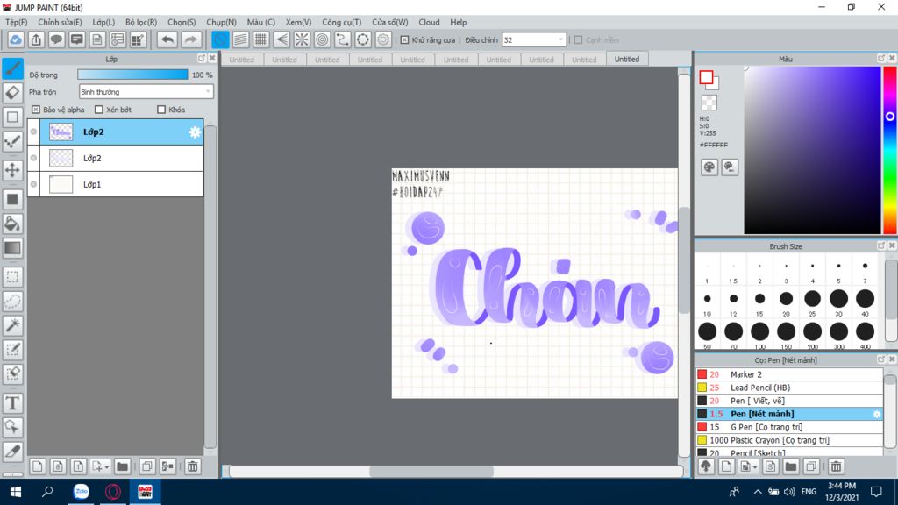Select the Plastic Crayon brush

[x=789, y=440]
